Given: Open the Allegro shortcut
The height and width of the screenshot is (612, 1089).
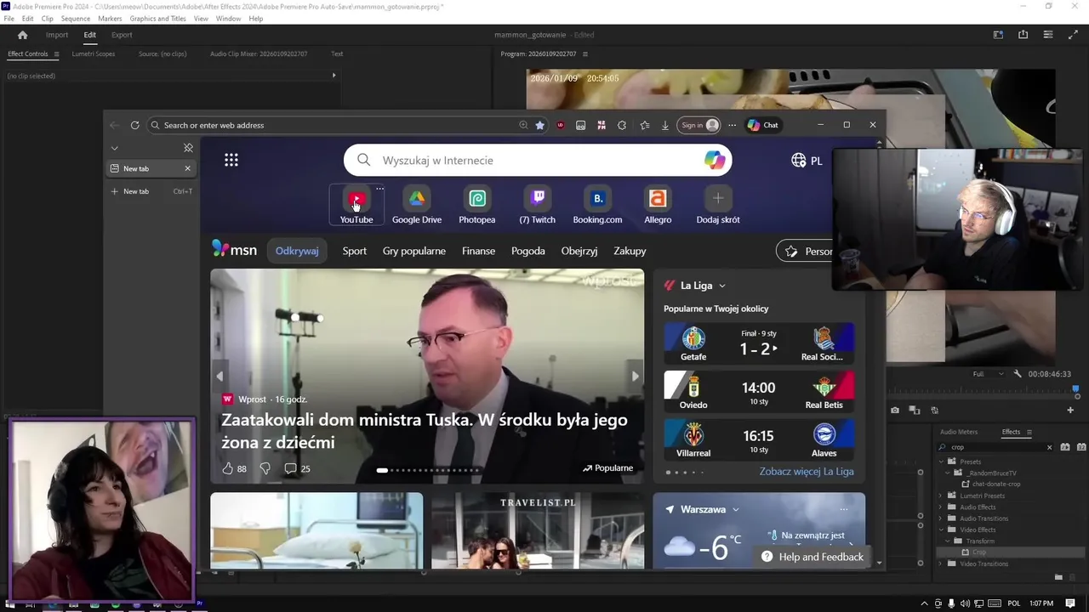Looking at the screenshot, I should coord(658,206).
